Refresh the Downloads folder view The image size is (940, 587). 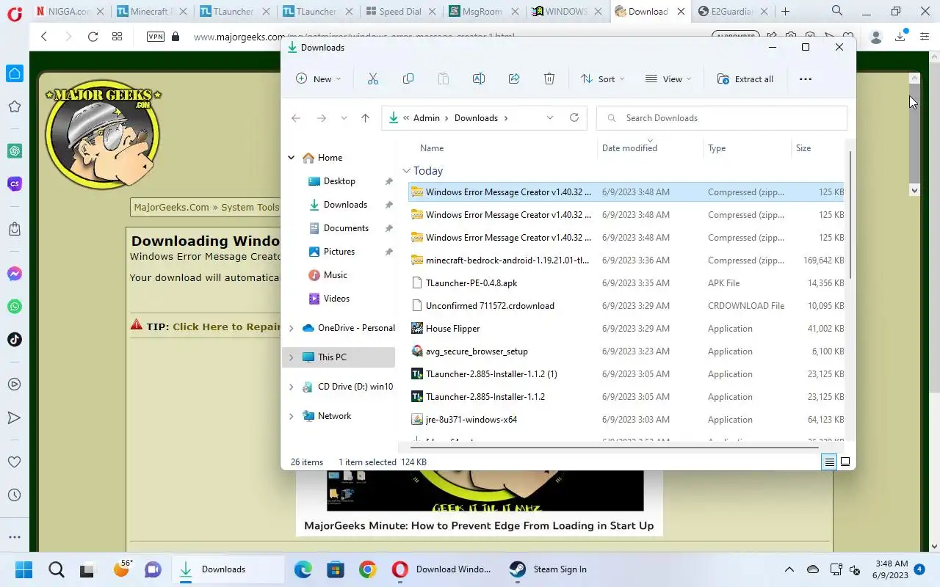[574, 117]
